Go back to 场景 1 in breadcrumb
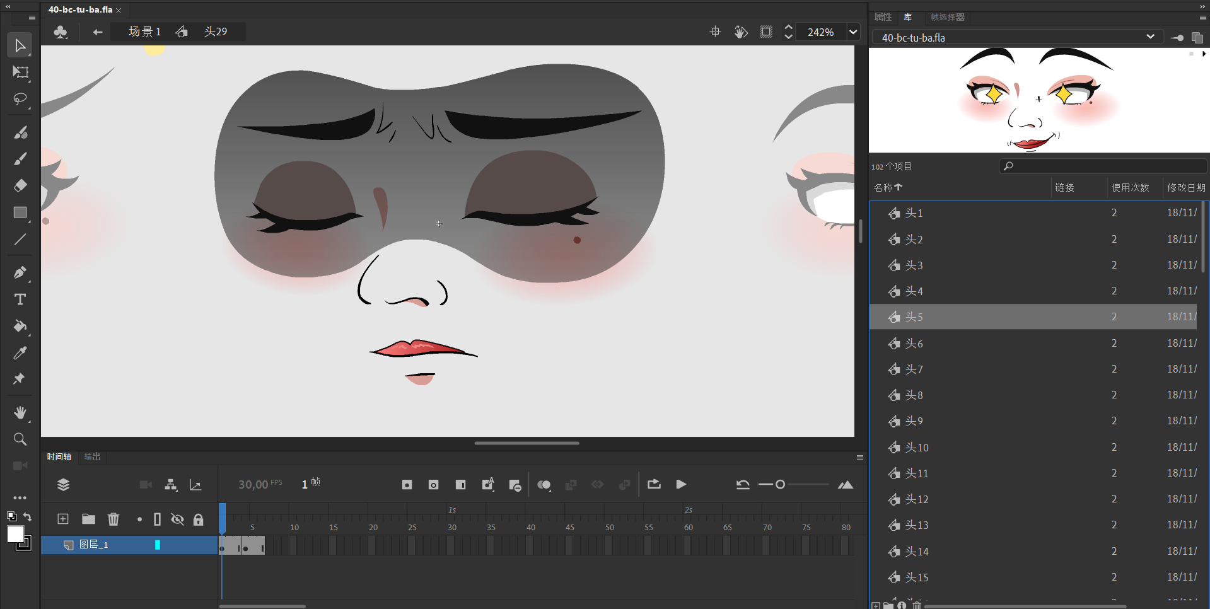1210x609 pixels. (x=144, y=32)
